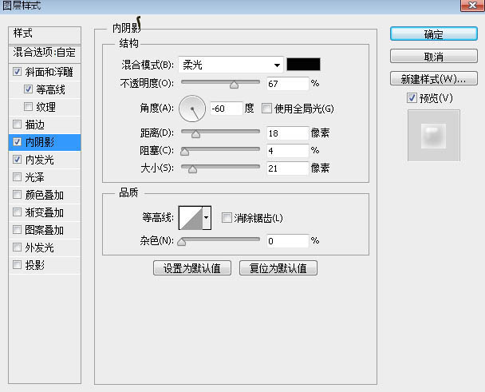485x392 pixels.
Task: Enable the 投影 checkbox
Action: pyautogui.click(x=17, y=265)
